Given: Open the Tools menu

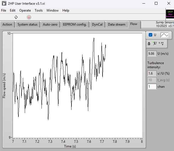Looking at the screenshot, I should (x=38, y=10).
